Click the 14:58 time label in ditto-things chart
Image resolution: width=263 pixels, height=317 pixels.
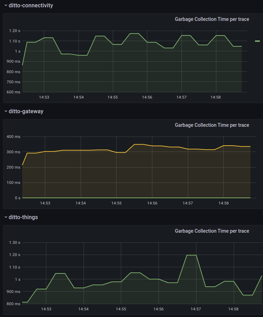(x=233, y=309)
